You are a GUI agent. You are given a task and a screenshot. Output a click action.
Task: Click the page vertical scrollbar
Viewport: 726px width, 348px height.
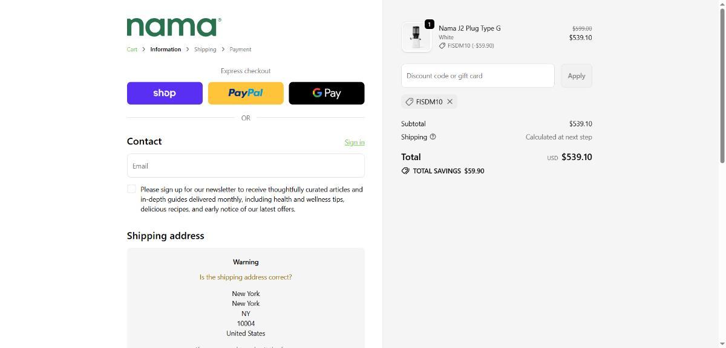721,85
